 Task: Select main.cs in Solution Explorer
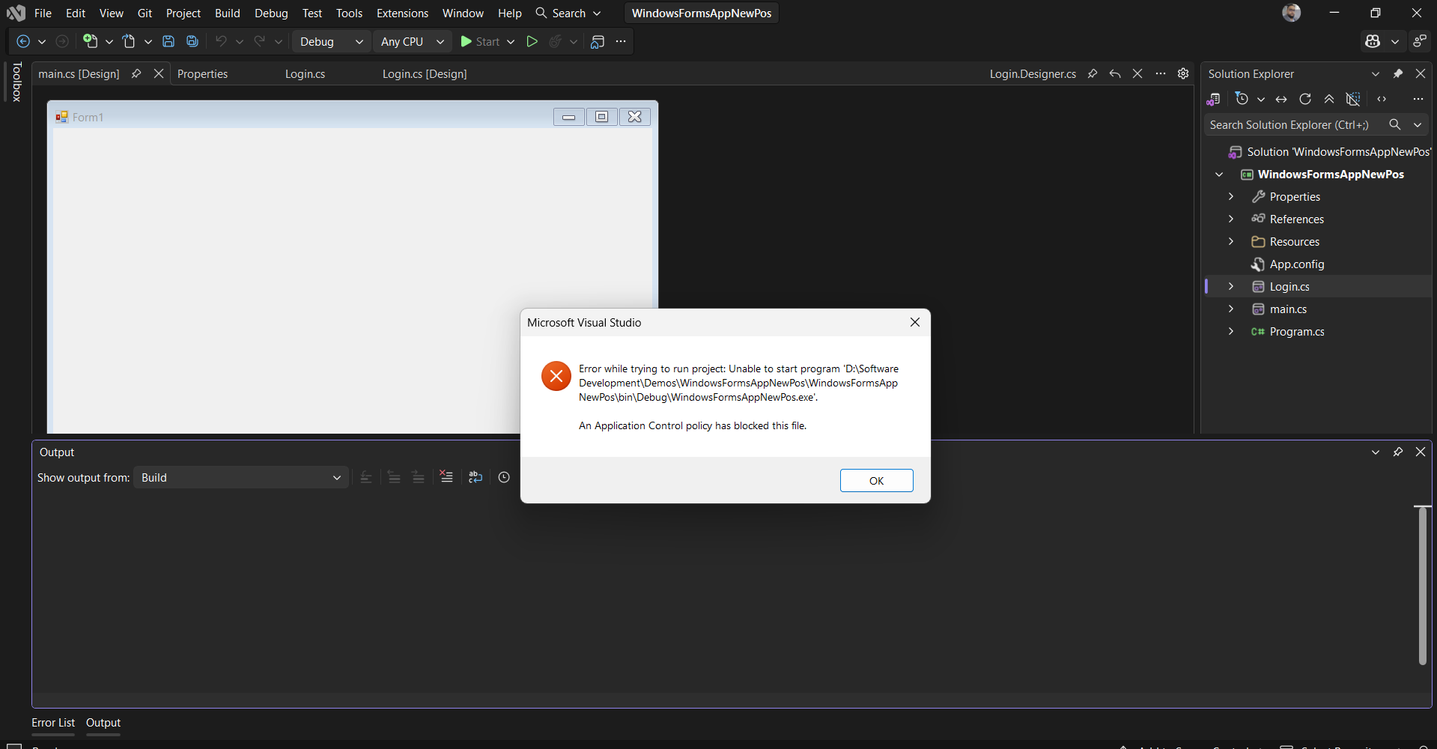pos(1288,309)
